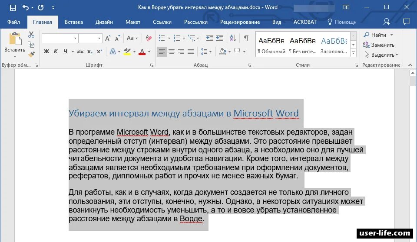
Task: Open the font name combo box dropdown
Action: pyautogui.click(x=75, y=39)
